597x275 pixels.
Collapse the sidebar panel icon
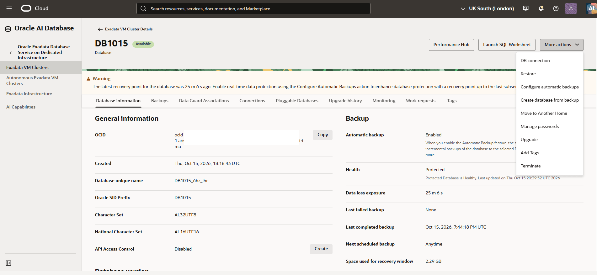[8, 263]
